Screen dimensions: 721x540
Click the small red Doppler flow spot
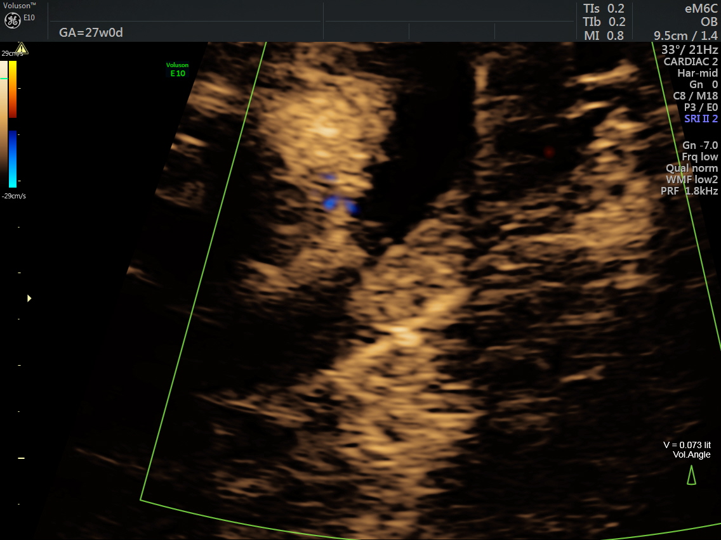click(x=549, y=151)
